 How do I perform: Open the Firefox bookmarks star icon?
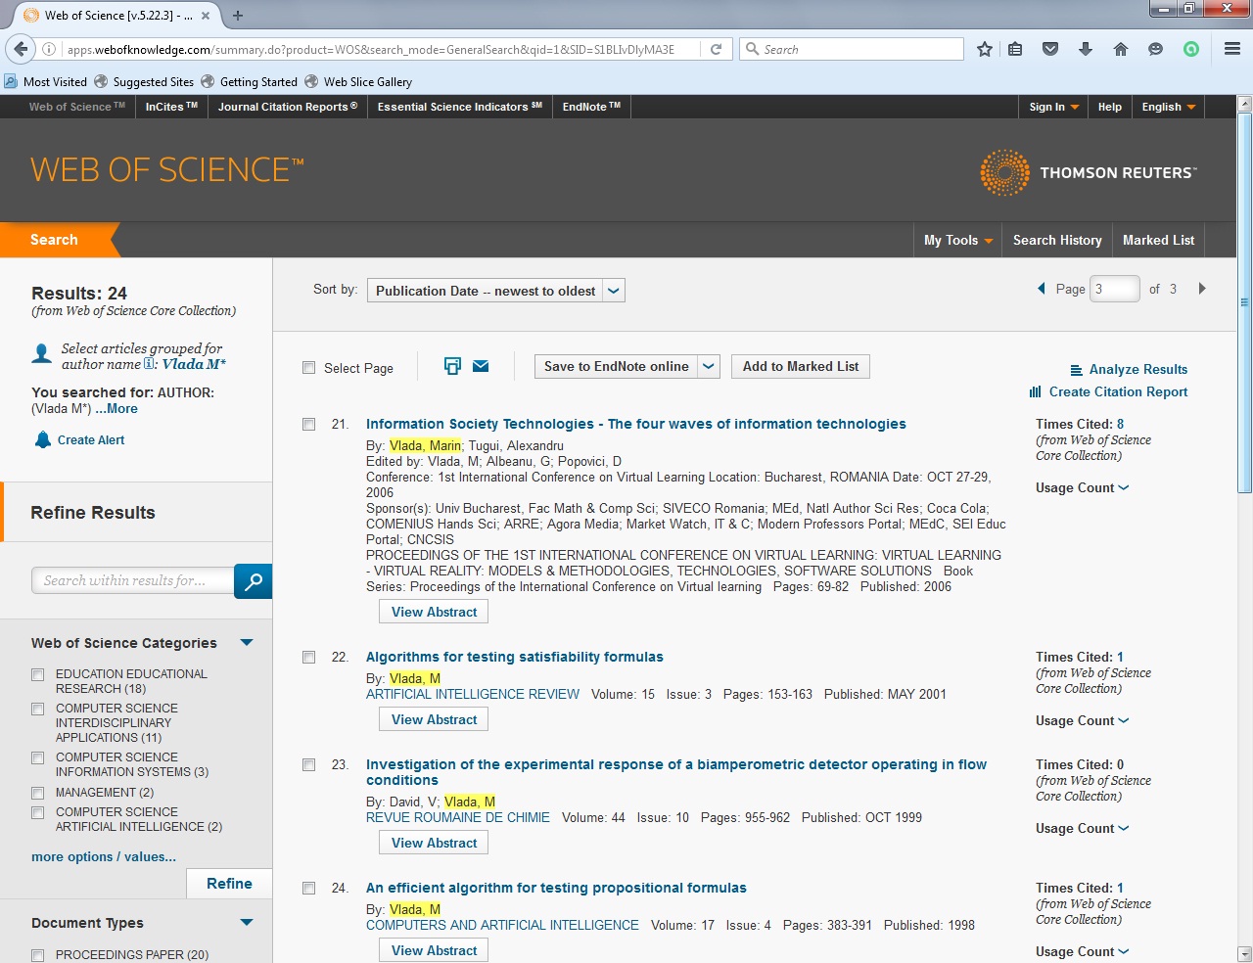[x=985, y=48]
